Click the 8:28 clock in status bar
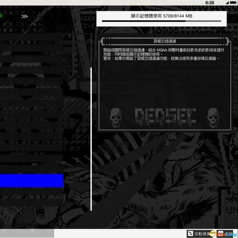The height and width of the screenshot is (238, 238). pyautogui.click(x=210, y=2)
